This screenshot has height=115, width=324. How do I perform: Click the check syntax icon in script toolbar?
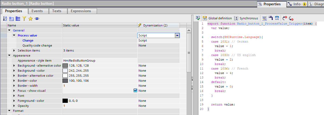(x=198, y=18)
